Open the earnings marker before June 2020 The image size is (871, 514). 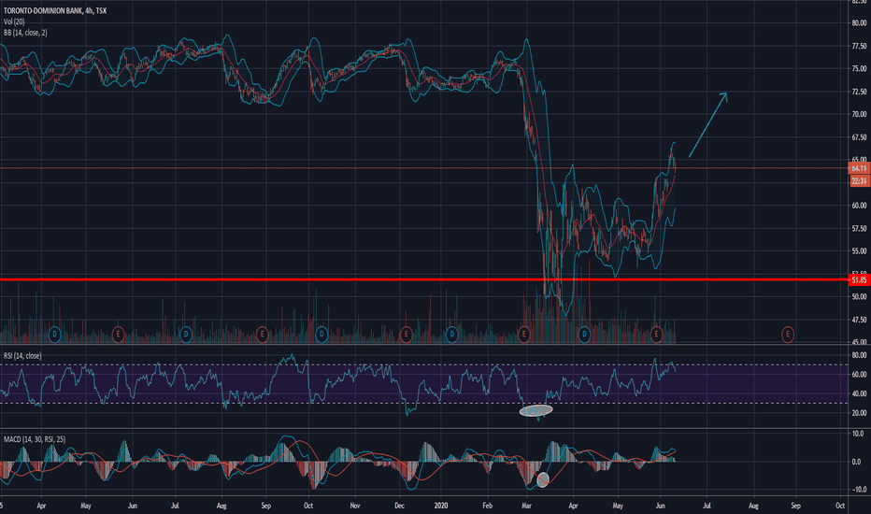(656, 335)
